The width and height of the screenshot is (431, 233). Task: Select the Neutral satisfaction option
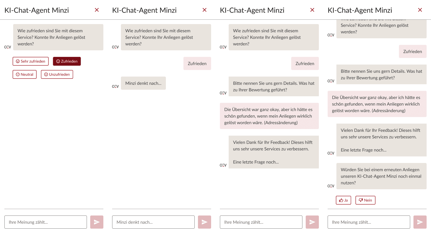point(24,74)
